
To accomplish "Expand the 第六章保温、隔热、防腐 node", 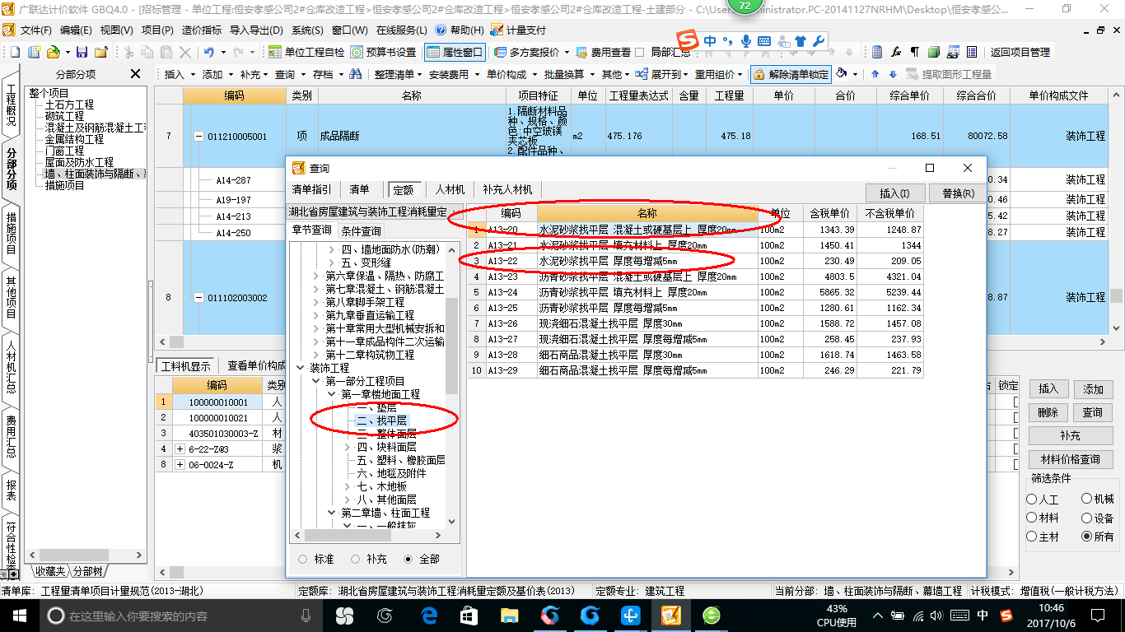I will [x=316, y=276].
